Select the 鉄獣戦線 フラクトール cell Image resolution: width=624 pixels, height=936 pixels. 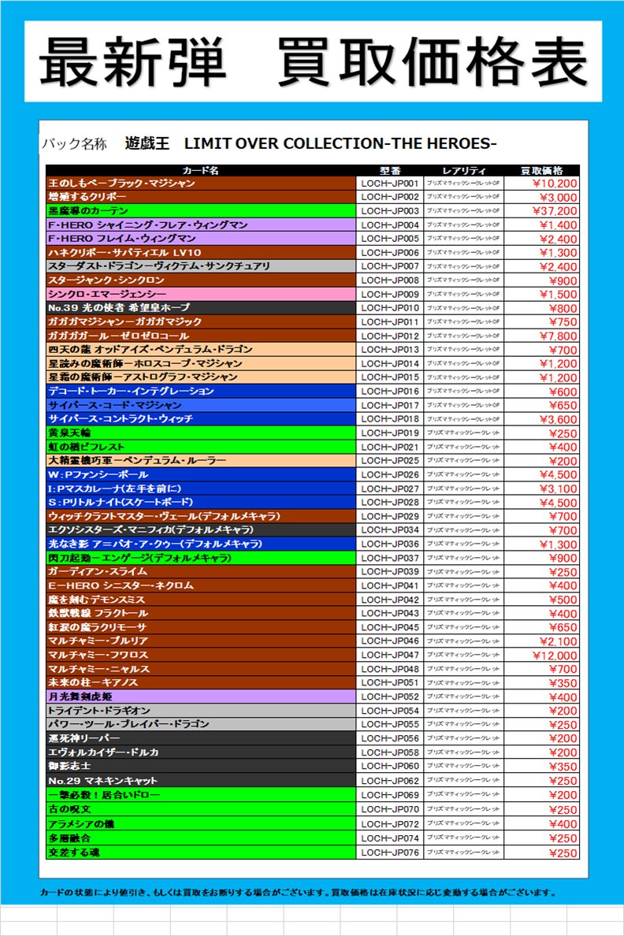(x=201, y=613)
